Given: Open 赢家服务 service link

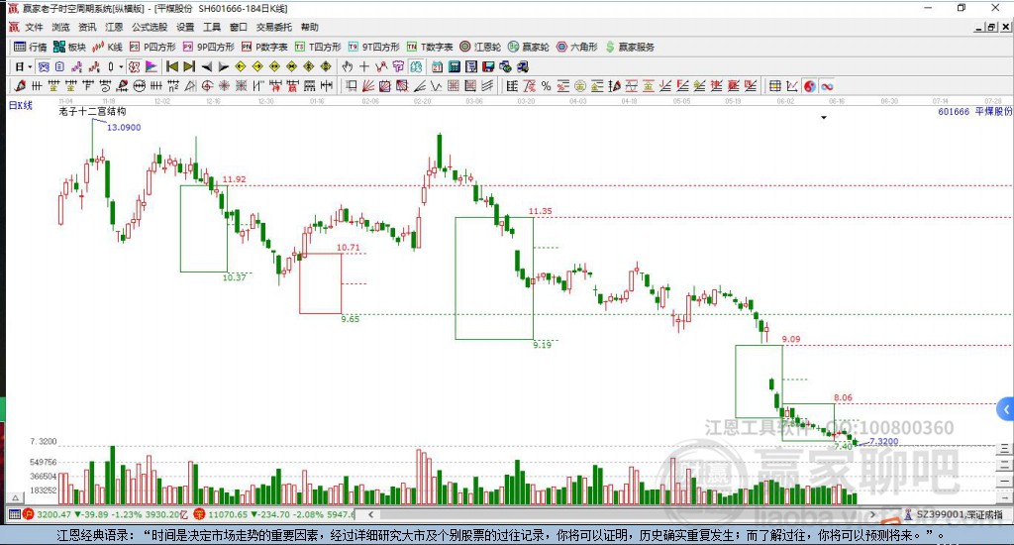Looking at the screenshot, I should click(631, 47).
